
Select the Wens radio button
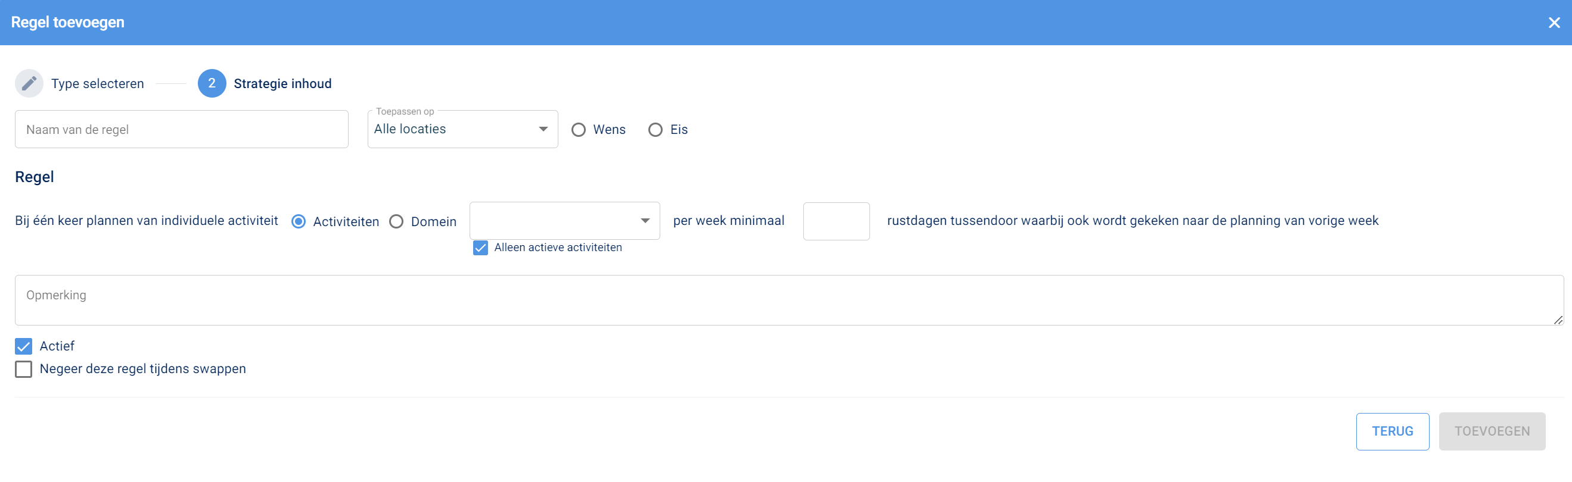[x=578, y=130]
